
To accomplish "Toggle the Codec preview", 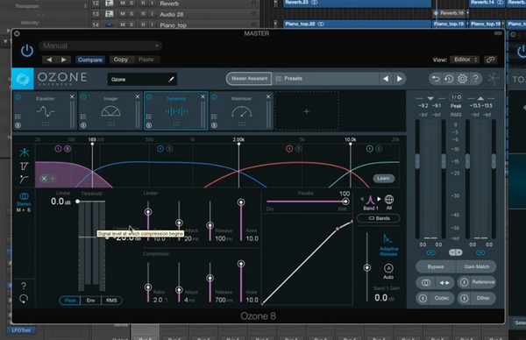I will 436,298.
